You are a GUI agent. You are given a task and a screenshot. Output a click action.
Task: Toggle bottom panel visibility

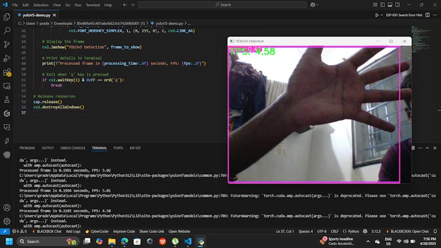pyautogui.click(x=390, y=5)
